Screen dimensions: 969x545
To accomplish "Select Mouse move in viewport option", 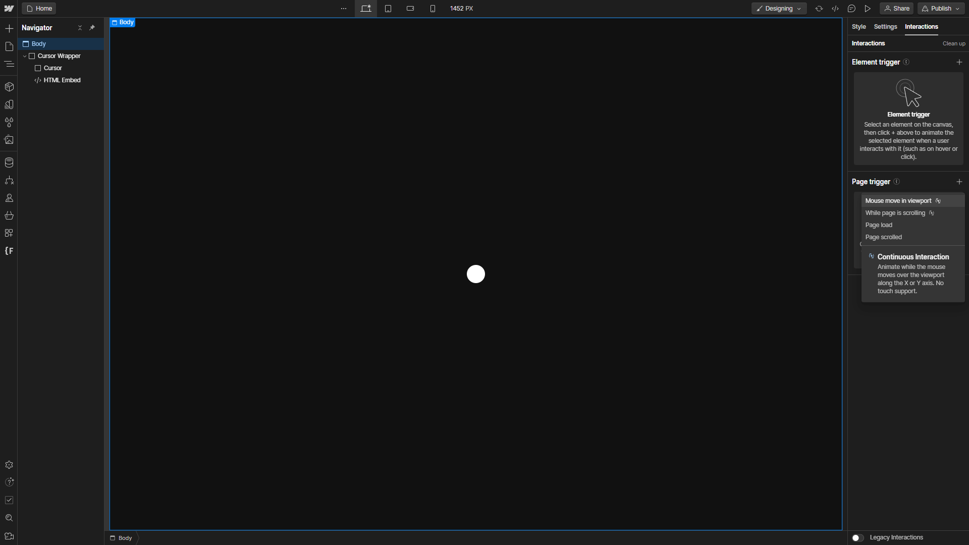I will tap(898, 201).
